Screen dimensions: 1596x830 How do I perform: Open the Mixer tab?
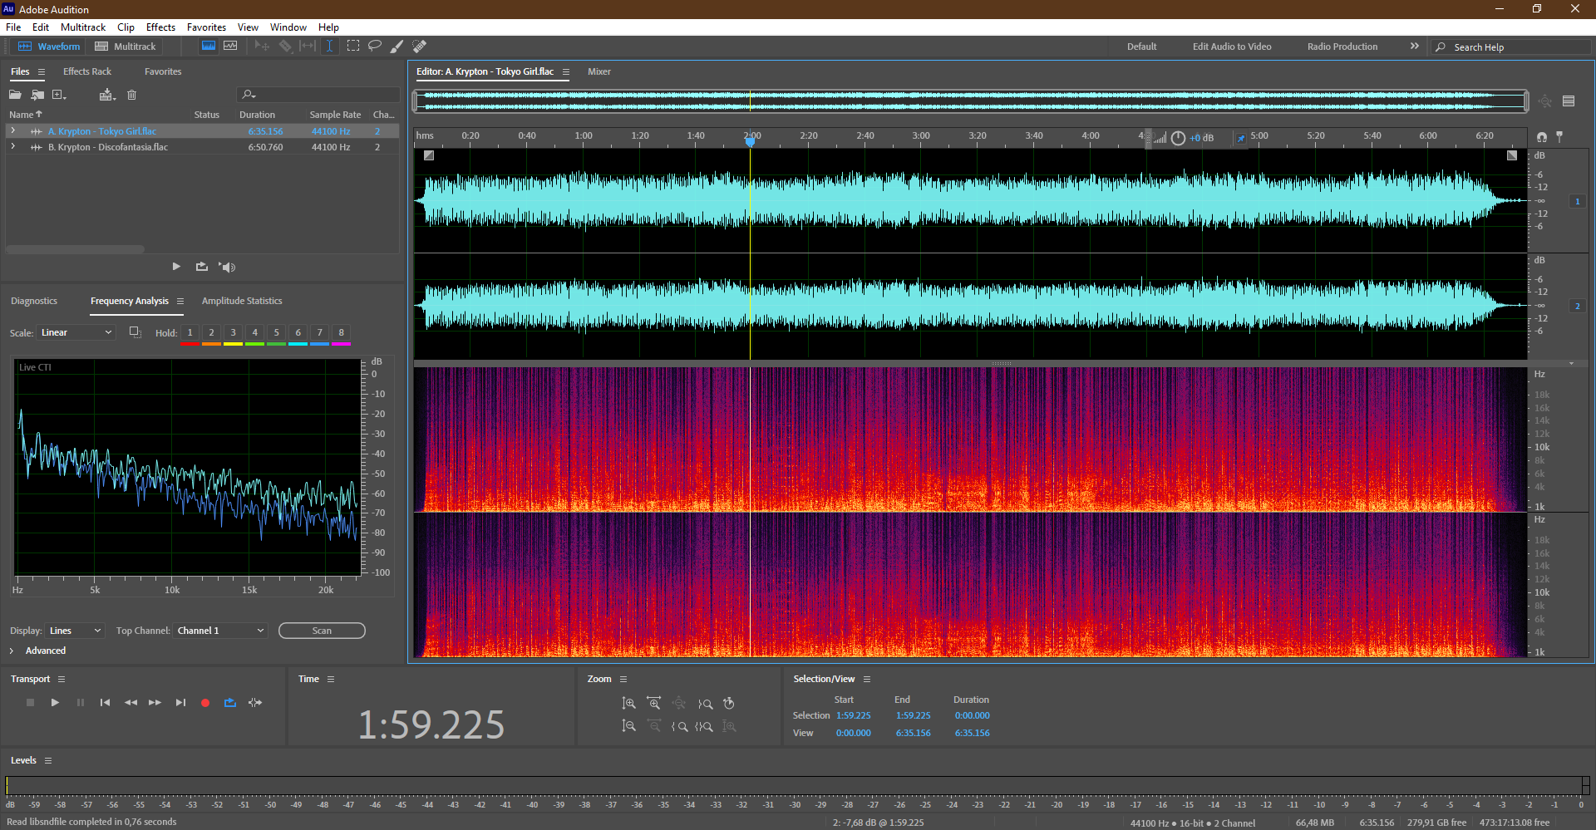[598, 71]
